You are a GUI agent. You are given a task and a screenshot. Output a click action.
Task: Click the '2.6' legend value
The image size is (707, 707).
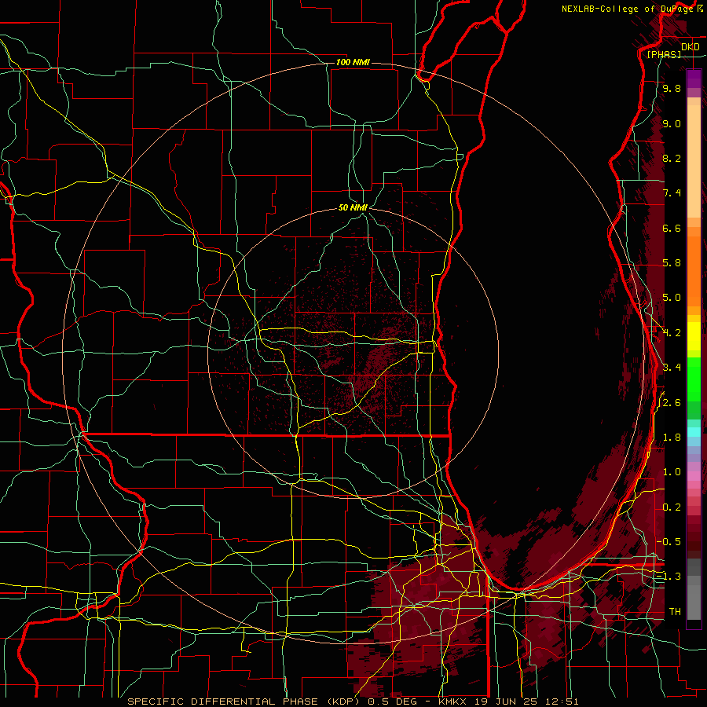coord(672,403)
